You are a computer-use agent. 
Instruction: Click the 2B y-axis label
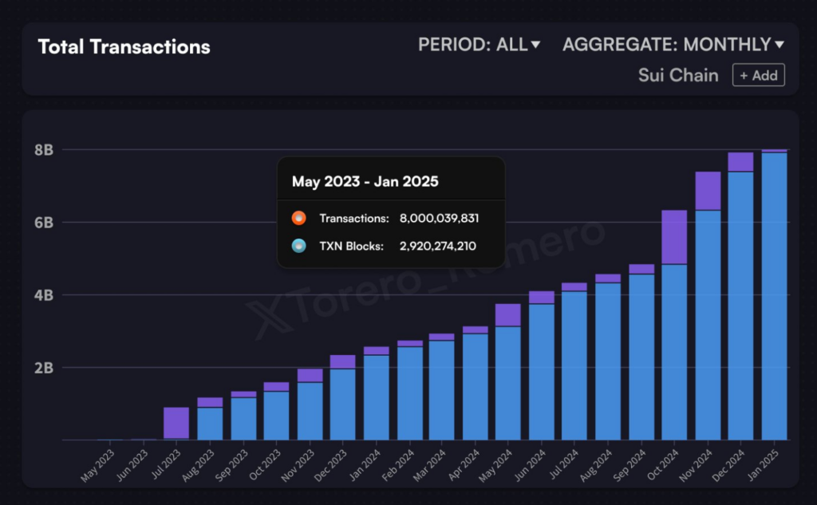pyautogui.click(x=44, y=368)
